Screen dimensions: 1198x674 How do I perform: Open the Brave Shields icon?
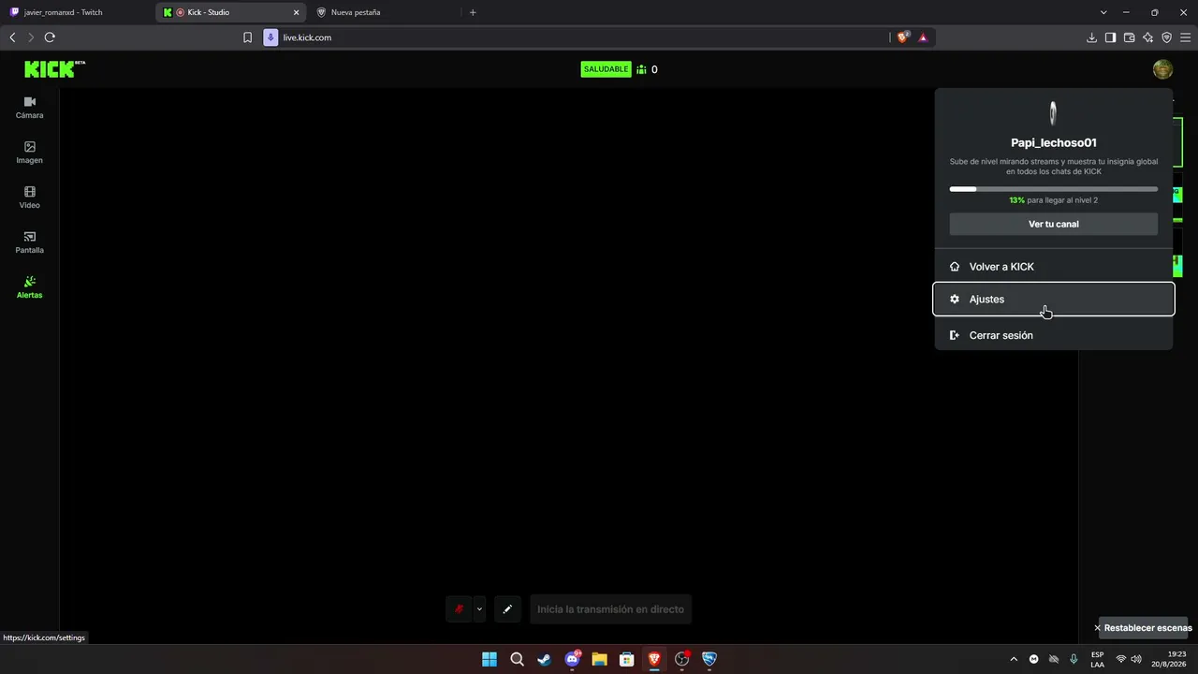click(903, 37)
